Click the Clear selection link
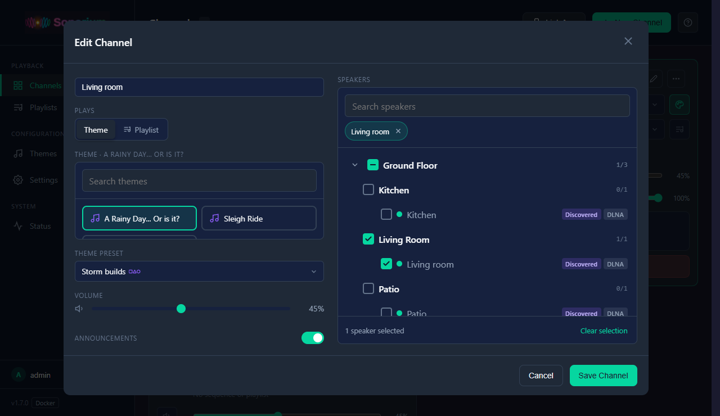720x416 pixels. 604,331
